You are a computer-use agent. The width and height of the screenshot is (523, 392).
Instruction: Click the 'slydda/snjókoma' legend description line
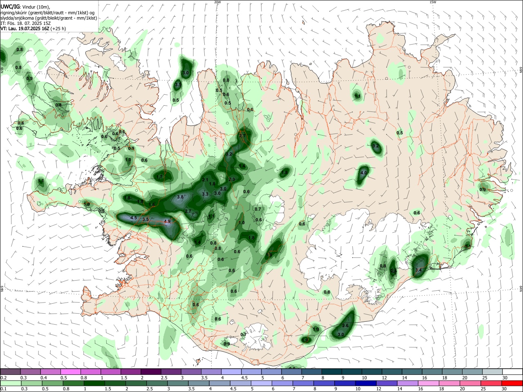pyautogui.click(x=49, y=18)
